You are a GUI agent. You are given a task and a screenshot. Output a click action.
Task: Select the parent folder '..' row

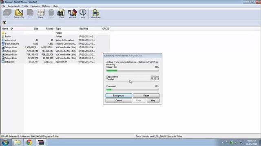(55, 33)
